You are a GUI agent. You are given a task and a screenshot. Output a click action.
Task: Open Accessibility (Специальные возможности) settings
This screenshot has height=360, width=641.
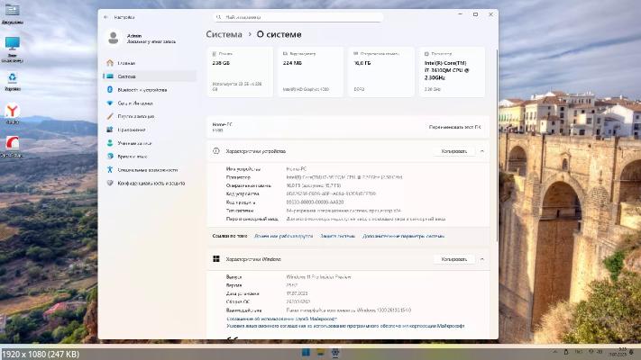[x=150, y=170]
